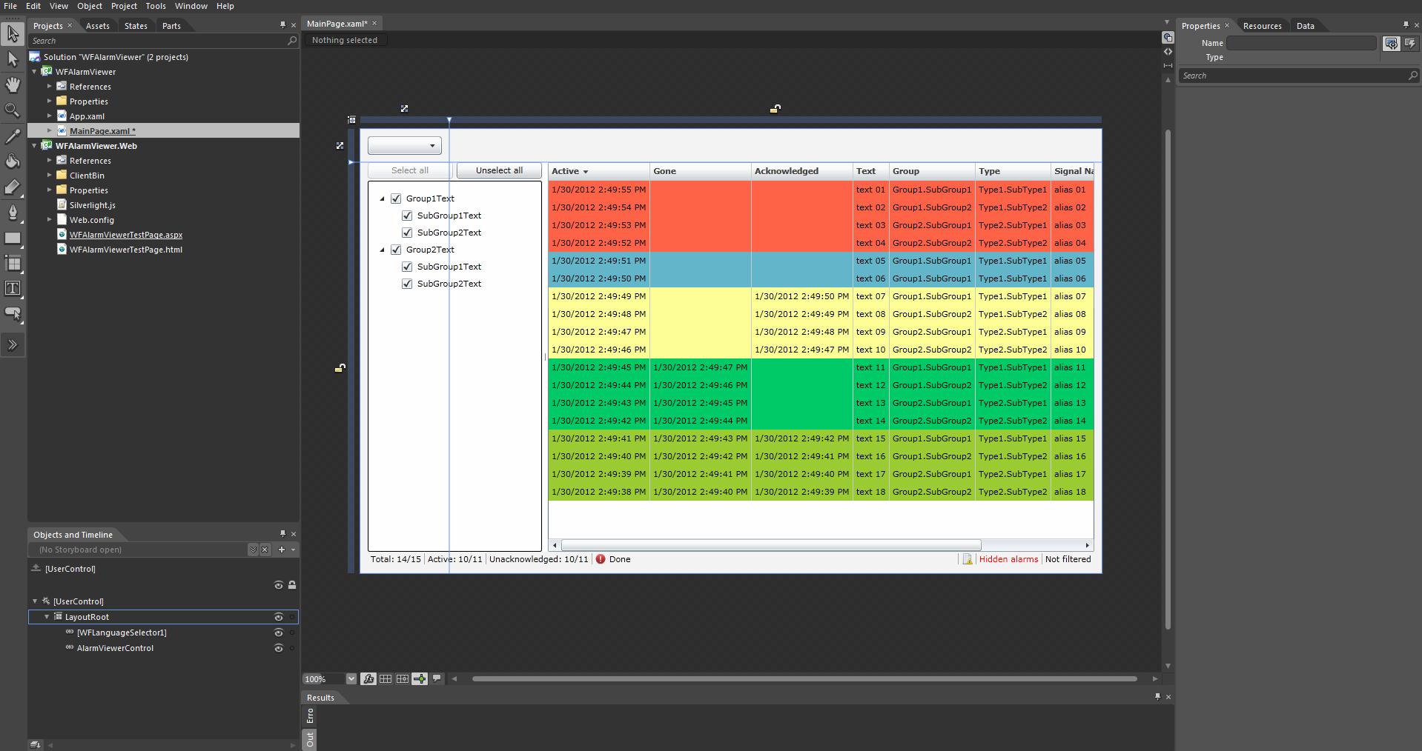Open the Assets chevron at toolbar bottom
This screenshot has width=1422, height=751.
click(13, 345)
